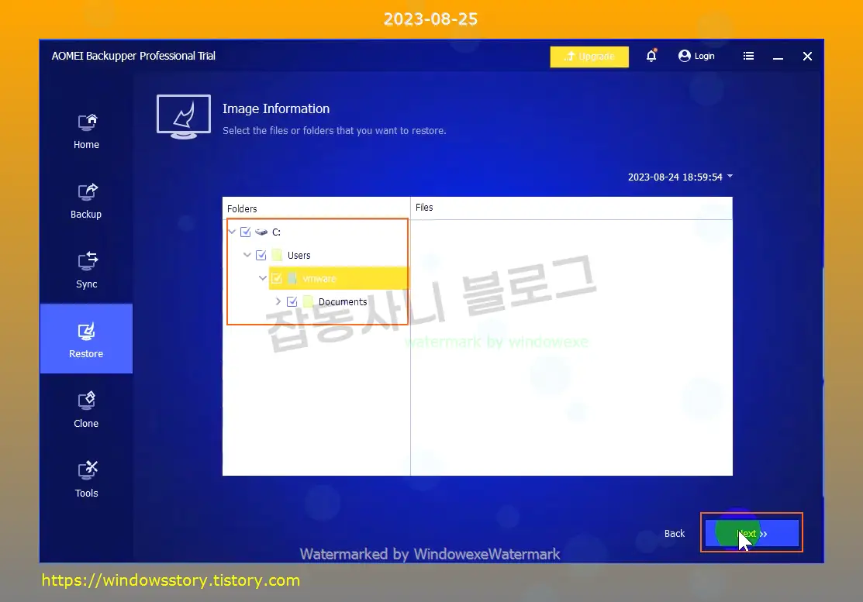The width and height of the screenshot is (863, 602).
Task: Select the C: tree row label
Action: (x=276, y=232)
